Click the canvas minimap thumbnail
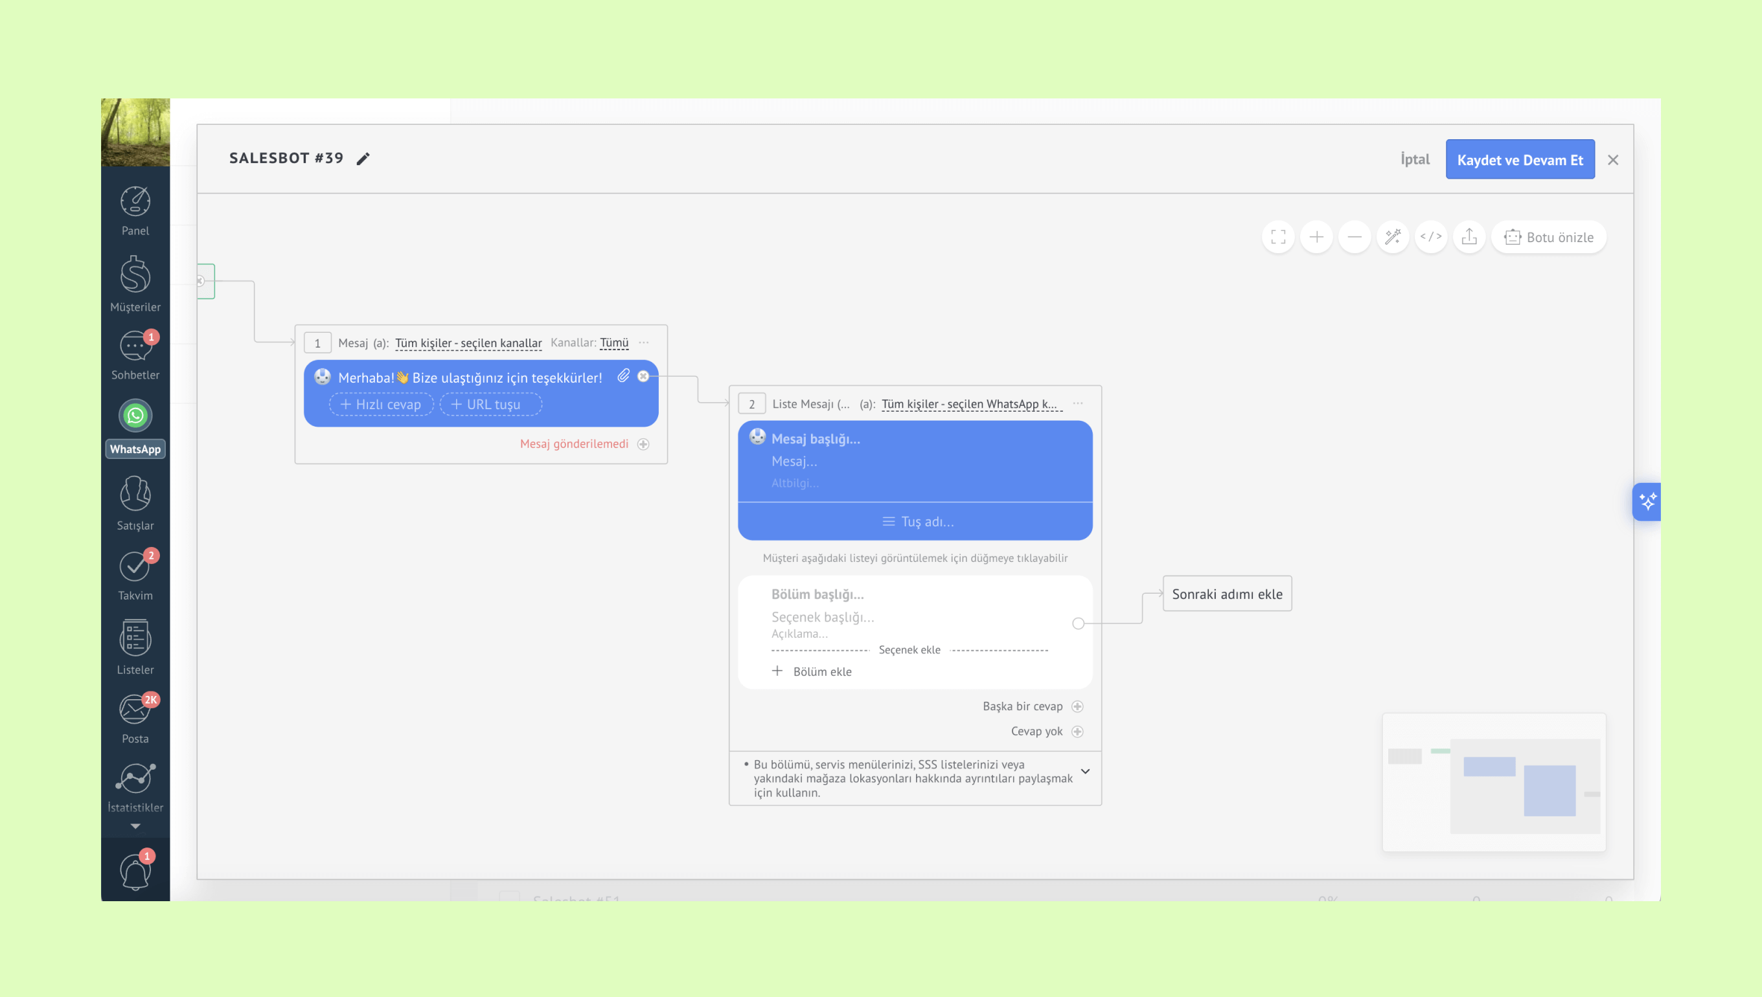The width and height of the screenshot is (1762, 997). (1493, 782)
